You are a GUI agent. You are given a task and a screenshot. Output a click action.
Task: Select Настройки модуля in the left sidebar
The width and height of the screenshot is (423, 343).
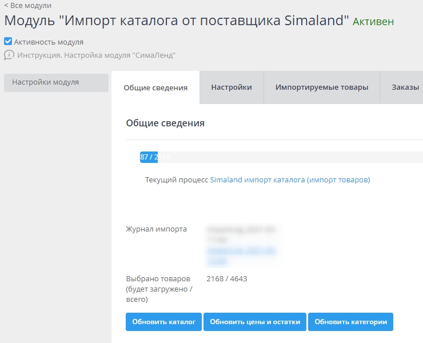(56, 82)
